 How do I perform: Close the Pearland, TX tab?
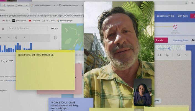pos(27,5)
